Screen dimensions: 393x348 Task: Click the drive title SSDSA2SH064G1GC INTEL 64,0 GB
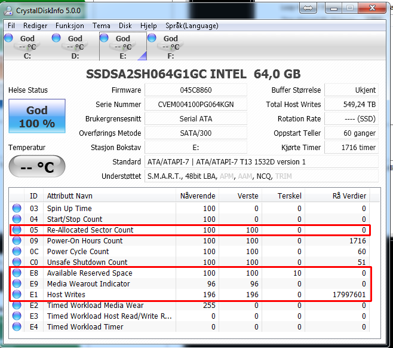click(194, 74)
